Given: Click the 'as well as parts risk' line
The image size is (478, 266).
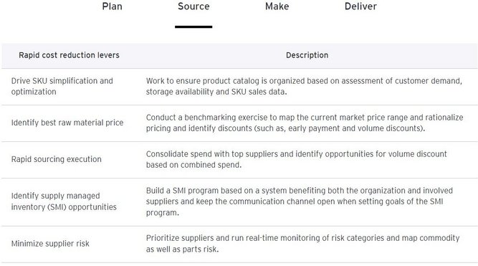Looking at the screenshot, I should point(182,250).
